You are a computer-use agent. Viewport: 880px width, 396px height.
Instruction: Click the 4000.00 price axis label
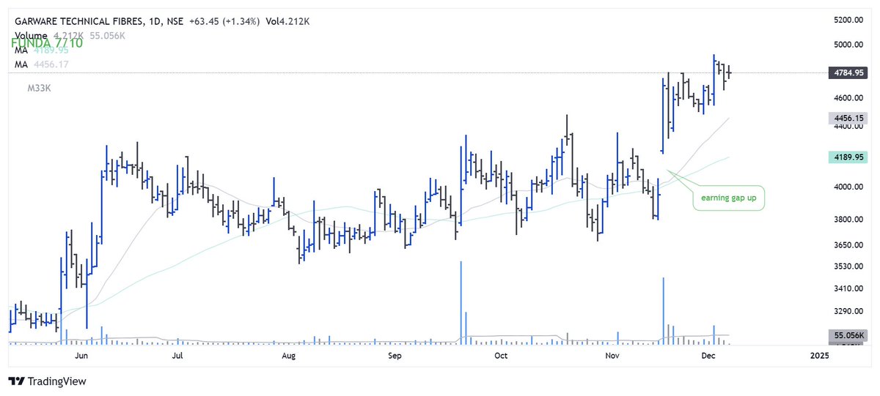click(x=848, y=187)
